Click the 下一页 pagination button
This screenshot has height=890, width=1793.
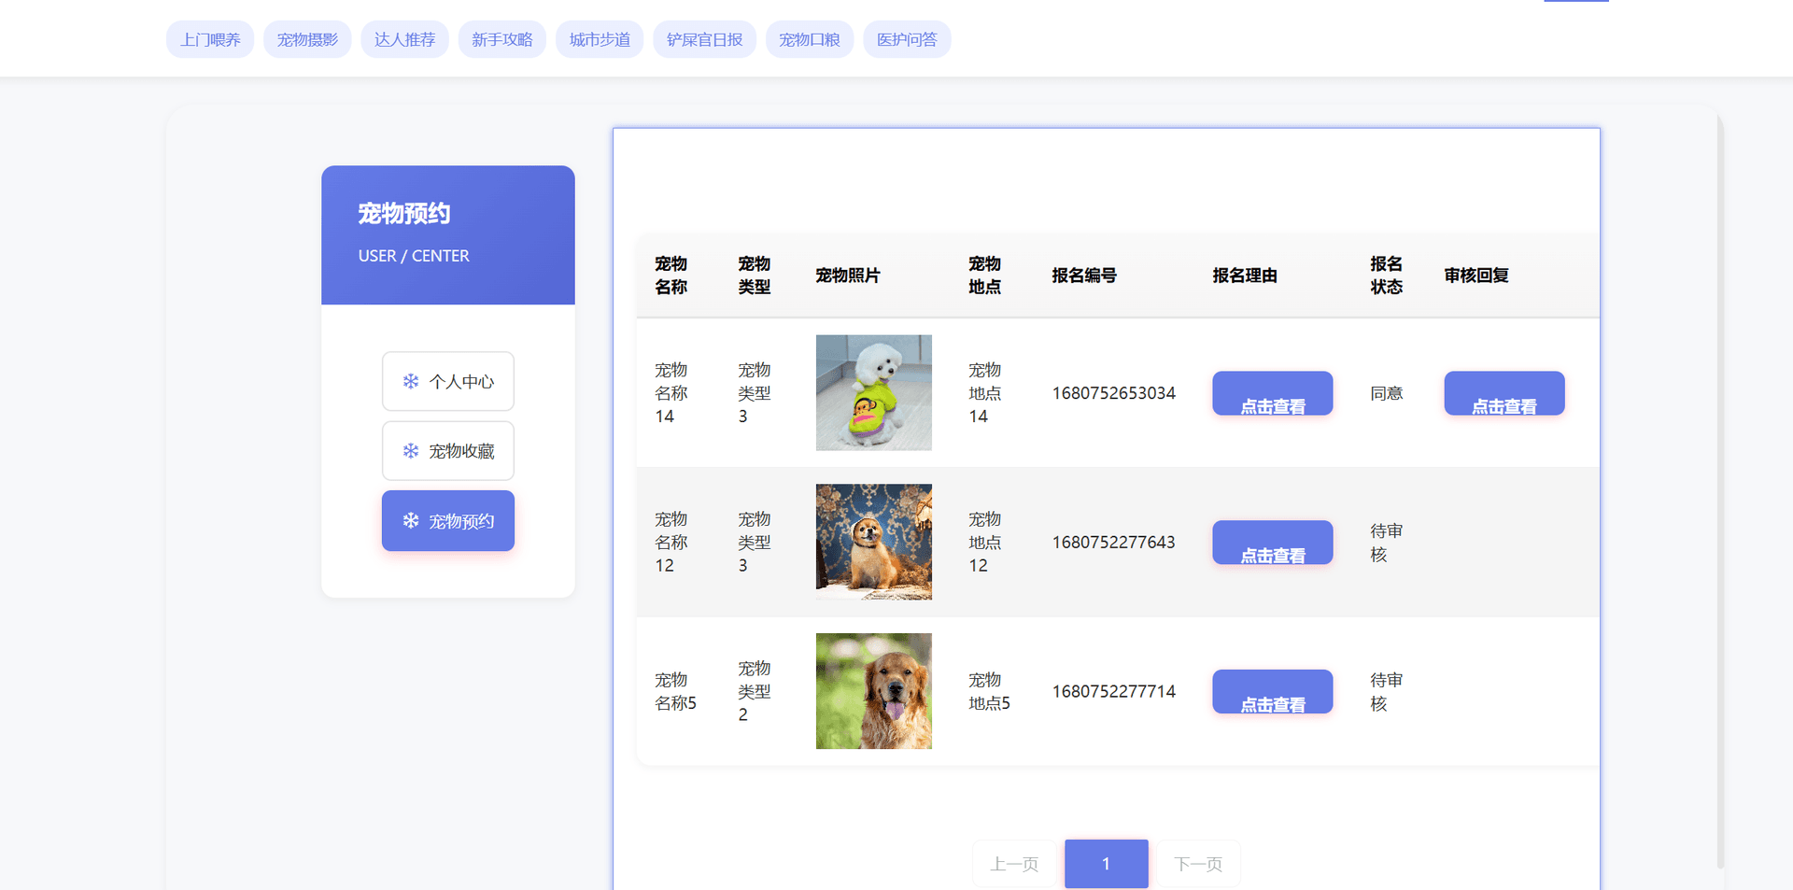pos(1198,864)
